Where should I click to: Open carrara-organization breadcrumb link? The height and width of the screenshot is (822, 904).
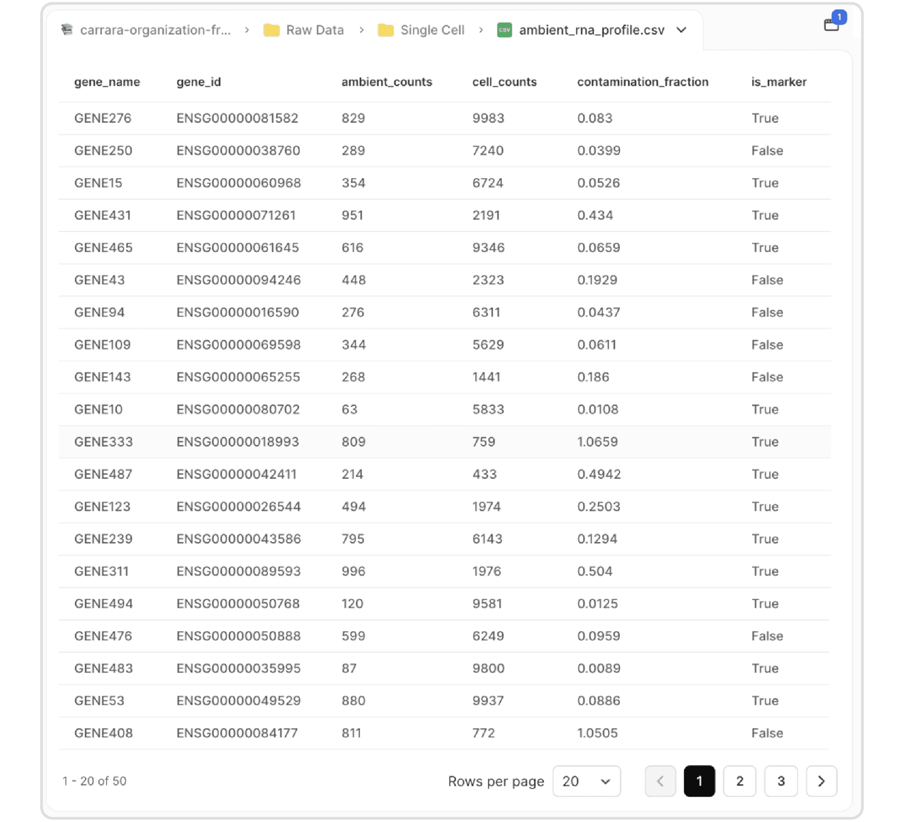[155, 30]
